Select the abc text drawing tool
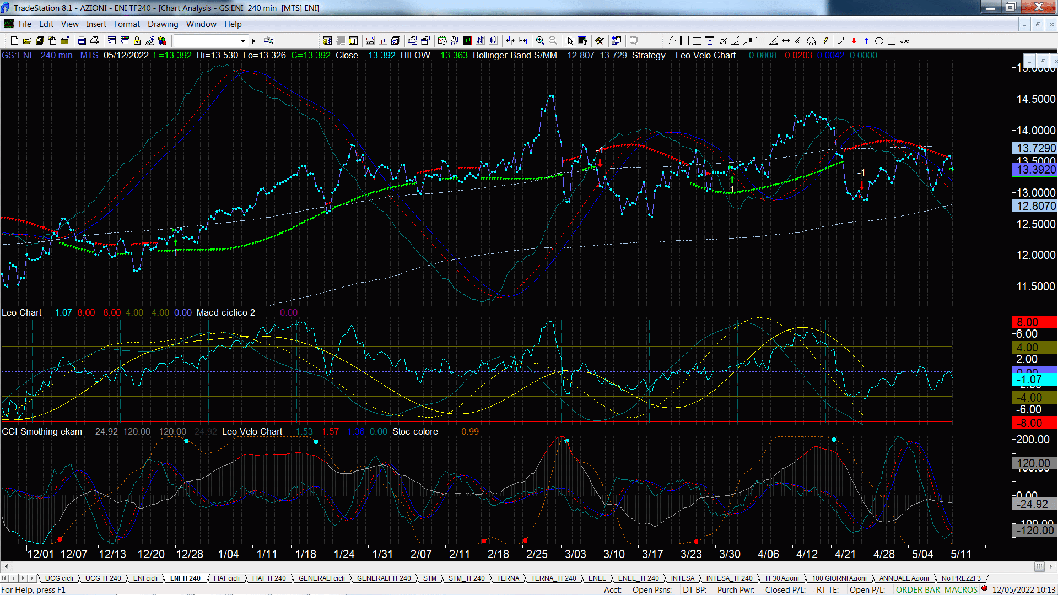Image resolution: width=1058 pixels, height=595 pixels. [x=904, y=41]
